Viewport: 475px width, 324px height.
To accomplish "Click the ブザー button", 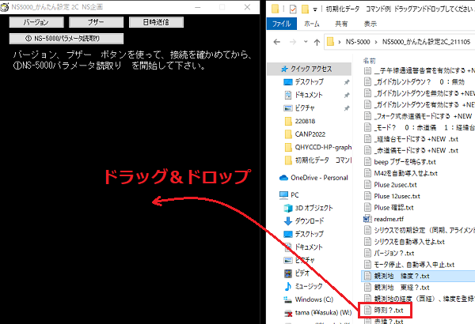I will (96, 22).
